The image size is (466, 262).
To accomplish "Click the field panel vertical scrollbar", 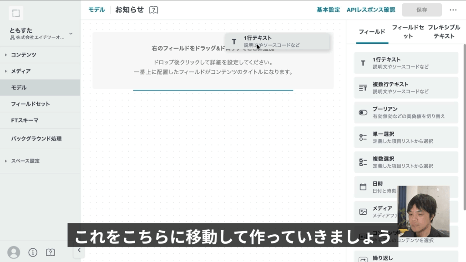I will [464, 114].
